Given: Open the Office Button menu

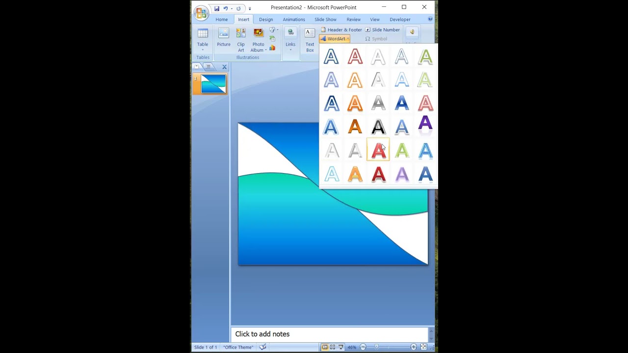Looking at the screenshot, I should pos(201,13).
